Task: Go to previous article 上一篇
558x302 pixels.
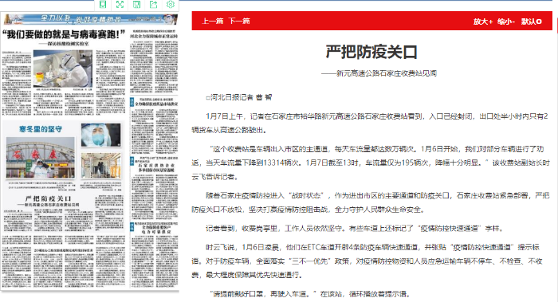Action: (x=213, y=21)
